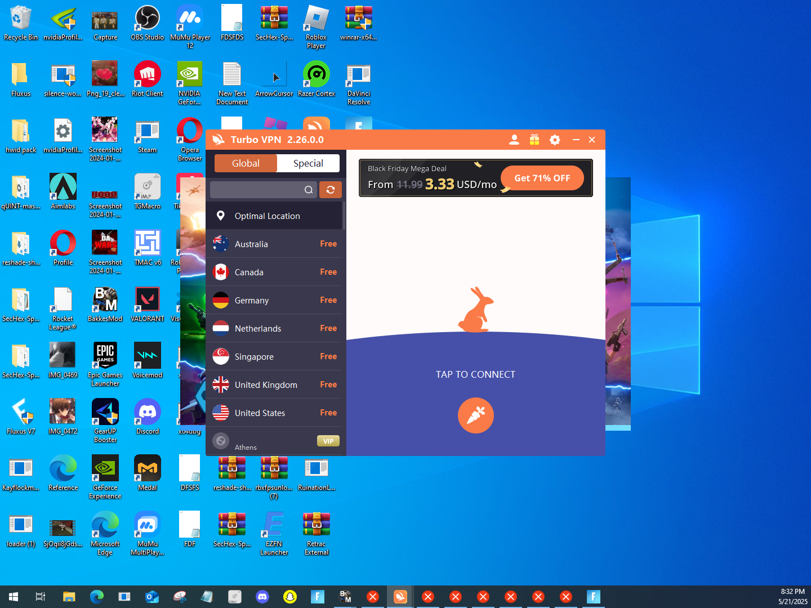Select the Epic Games Launcher icon
This screenshot has height=608, width=811.
[105, 365]
